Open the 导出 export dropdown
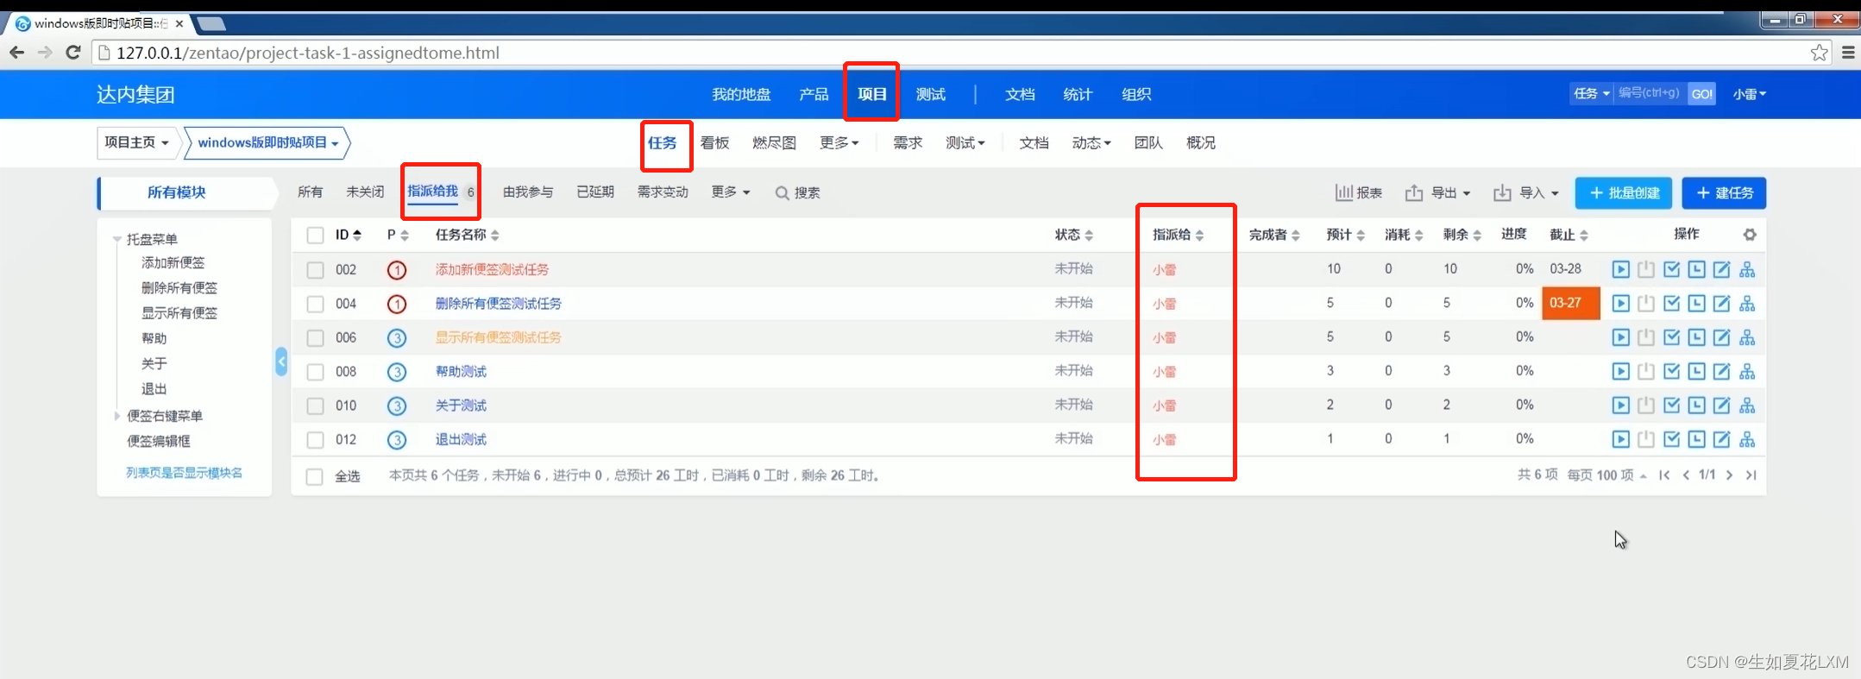This screenshot has width=1861, height=679. pyautogui.click(x=1438, y=192)
